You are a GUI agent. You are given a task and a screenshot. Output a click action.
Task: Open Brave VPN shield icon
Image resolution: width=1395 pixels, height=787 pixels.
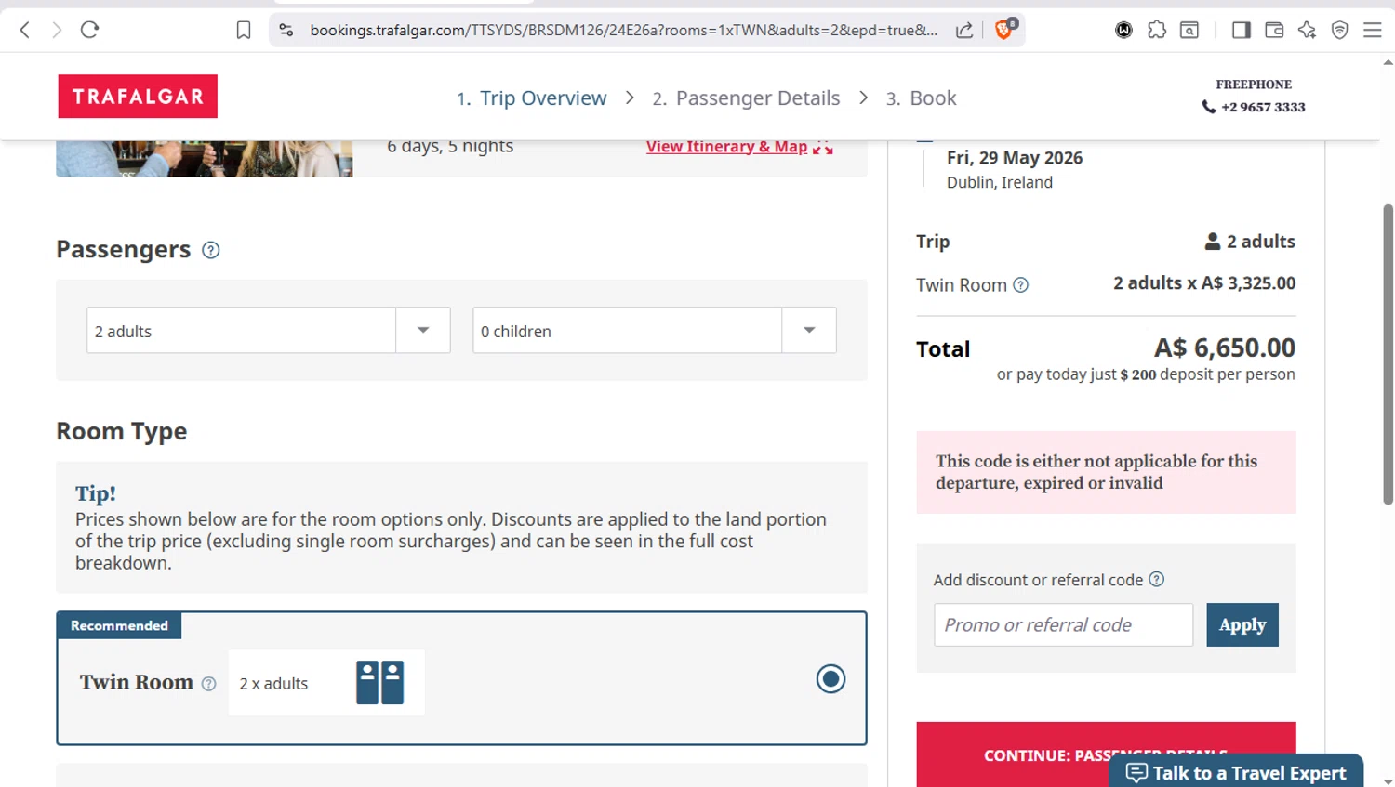click(1339, 30)
